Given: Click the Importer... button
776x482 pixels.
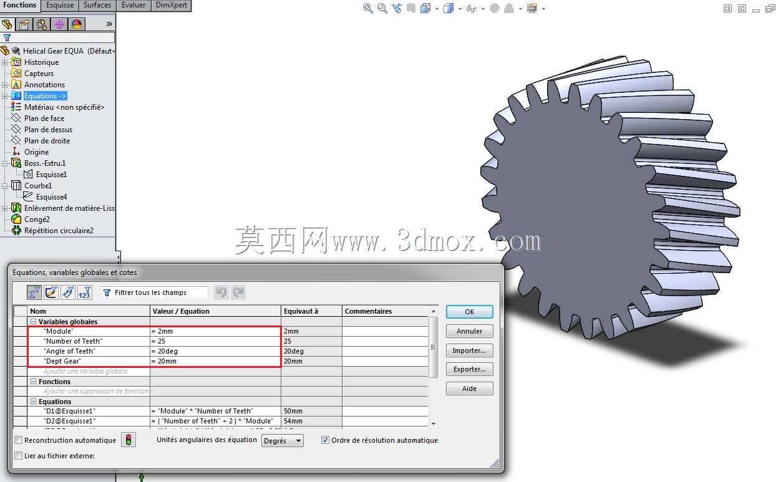Looking at the screenshot, I should point(469,350).
